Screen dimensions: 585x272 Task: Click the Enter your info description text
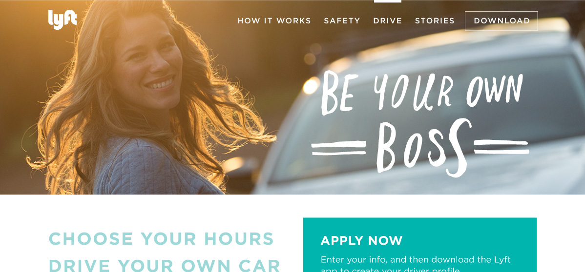pos(416,265)
